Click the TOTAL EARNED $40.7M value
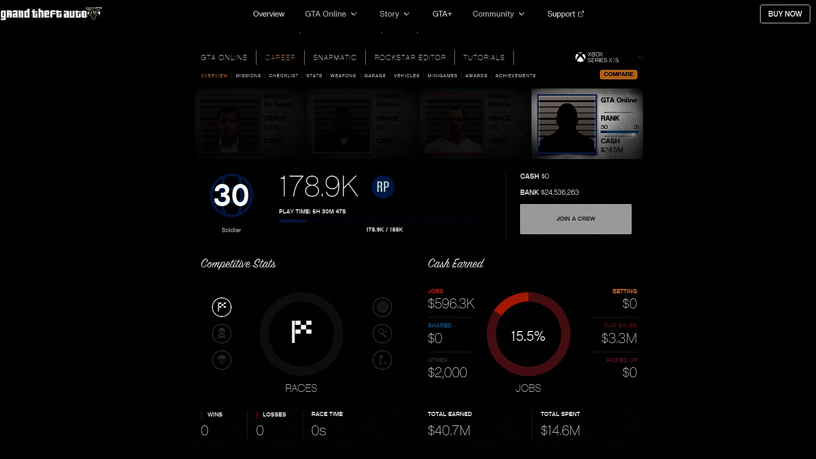 [449, 431]
